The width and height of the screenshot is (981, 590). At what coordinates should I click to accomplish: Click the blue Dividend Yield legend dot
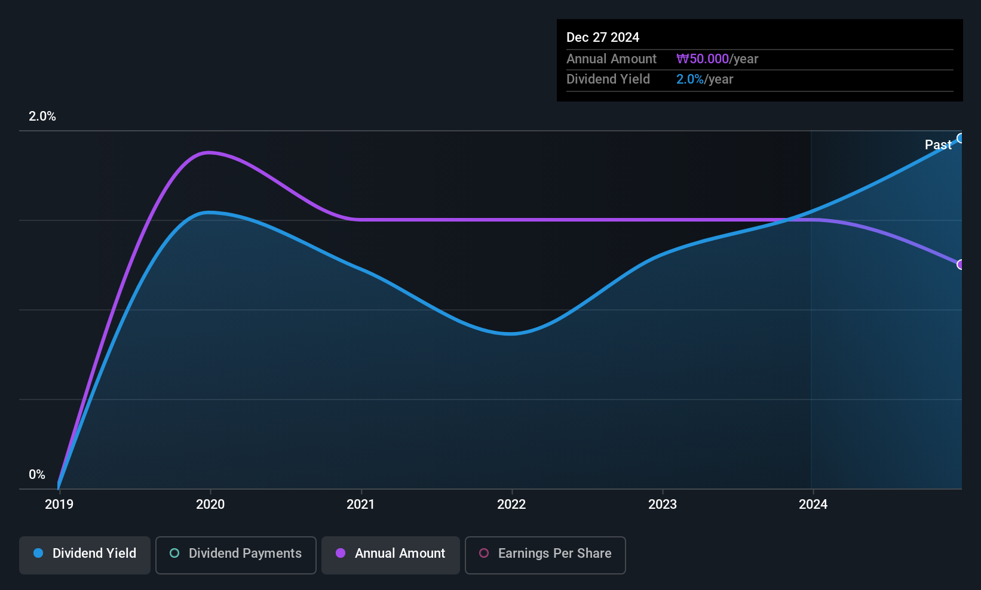[x=38, y=553]
